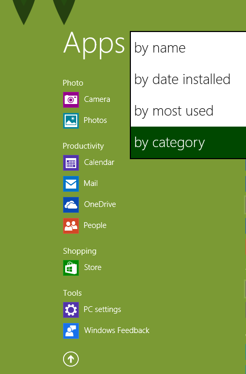The height and width of the screenshot is (374, 246).
Task: Click the Calendar label text
Action: (x=99, y=162)
